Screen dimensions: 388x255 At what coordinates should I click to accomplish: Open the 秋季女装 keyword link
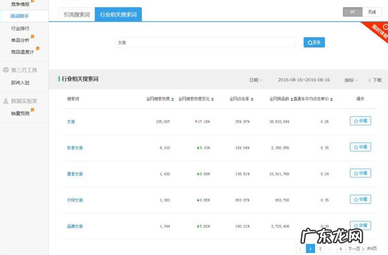tap(75, 148)
